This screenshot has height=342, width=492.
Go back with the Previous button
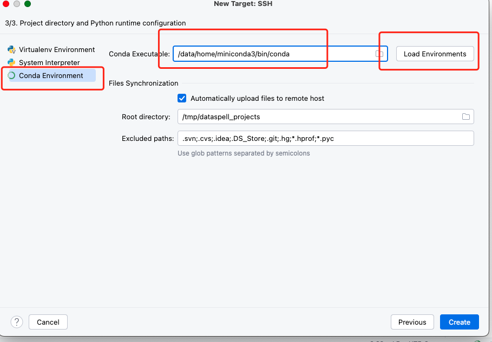(412, 322)
